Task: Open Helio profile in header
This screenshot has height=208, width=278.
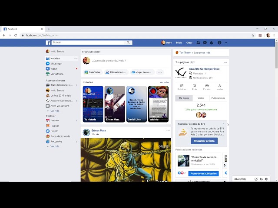Action: (166, 42)
